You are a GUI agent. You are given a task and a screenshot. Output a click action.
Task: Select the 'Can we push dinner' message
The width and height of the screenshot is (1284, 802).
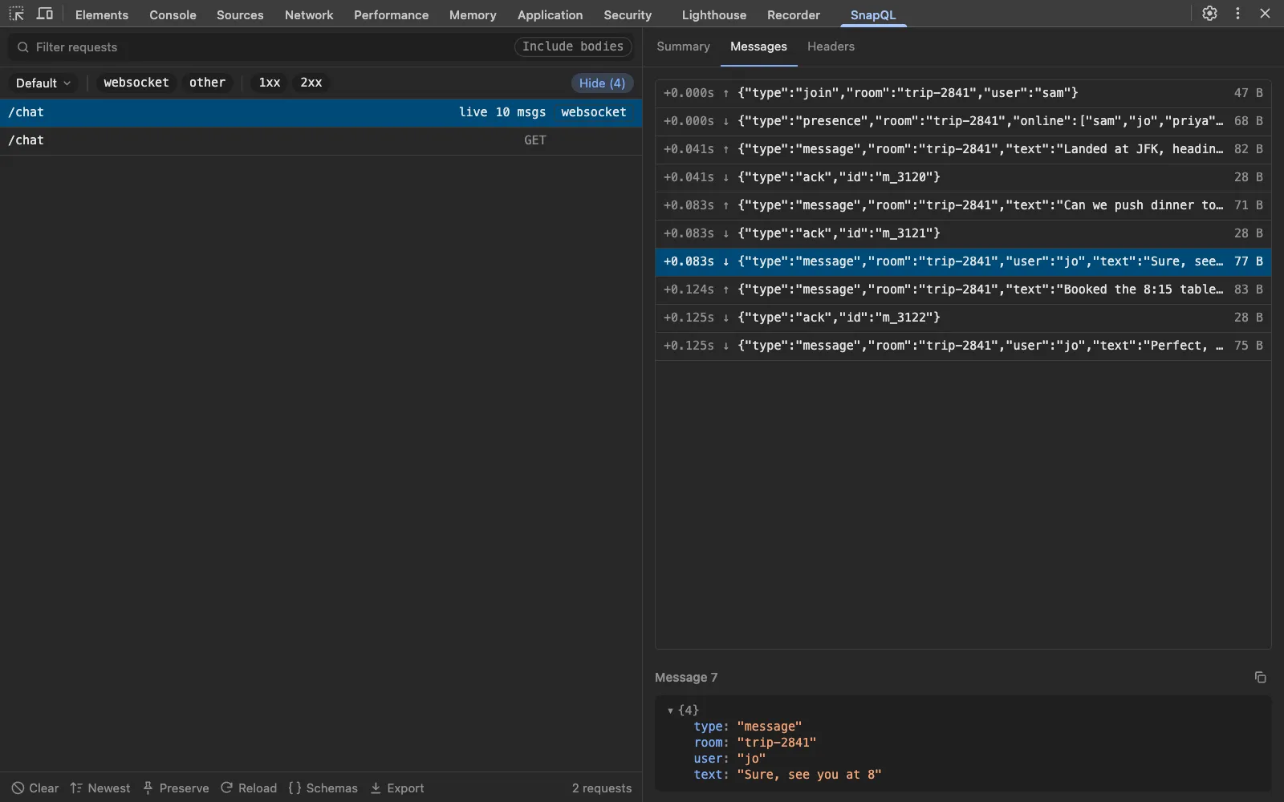pos(963,205)
